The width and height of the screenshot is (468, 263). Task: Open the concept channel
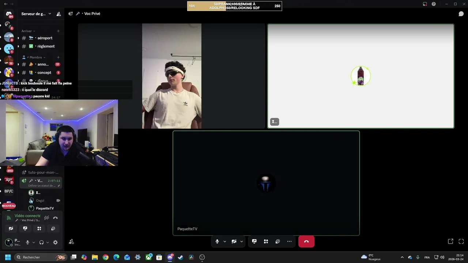point(40,73)
